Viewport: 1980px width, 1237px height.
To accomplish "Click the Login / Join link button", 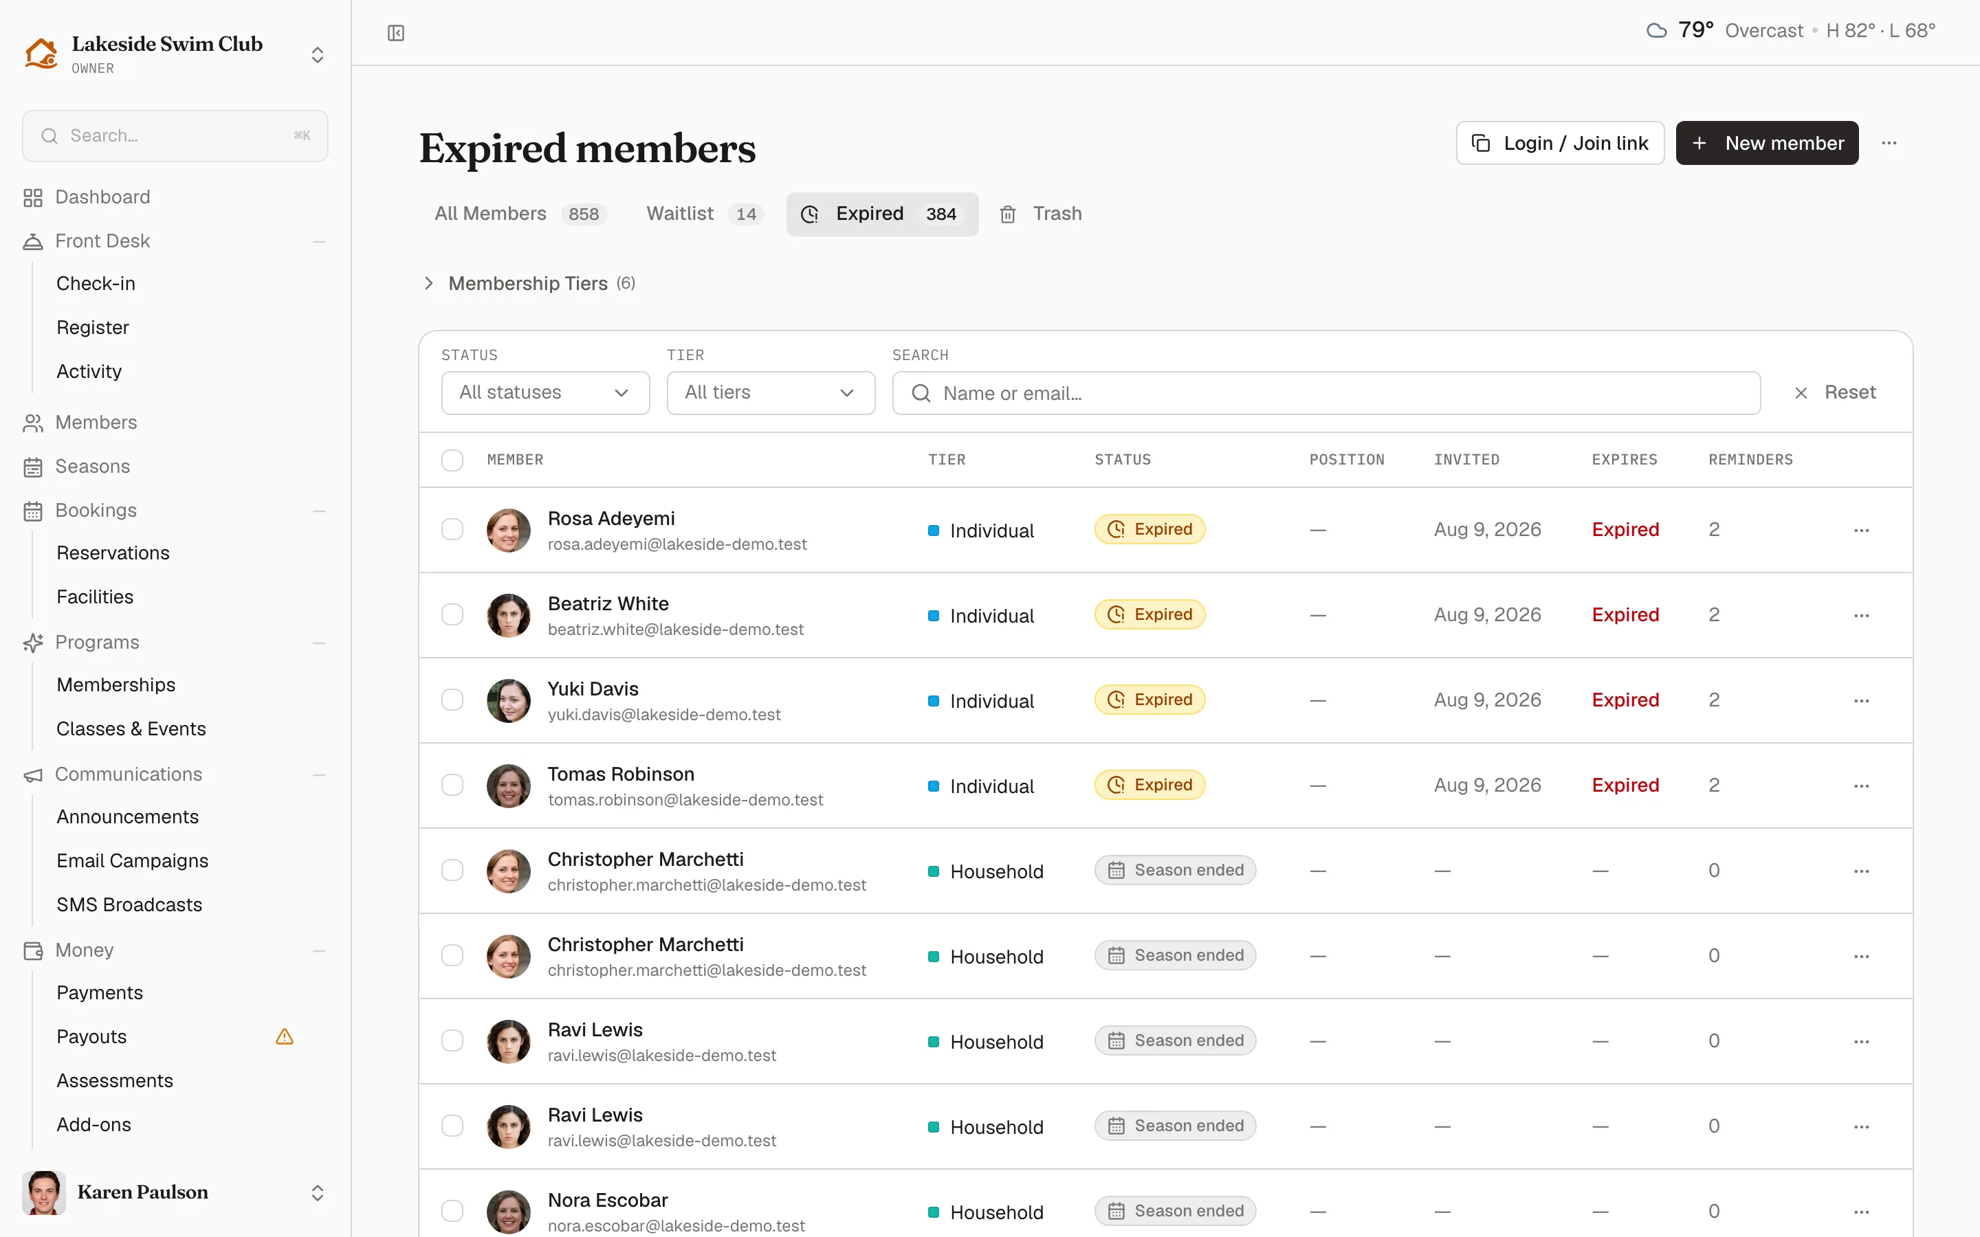I will point(1560,143).
